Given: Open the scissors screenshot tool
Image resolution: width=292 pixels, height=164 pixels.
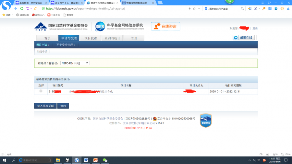Looking at the screenshot, I should [x=256, y=8].
